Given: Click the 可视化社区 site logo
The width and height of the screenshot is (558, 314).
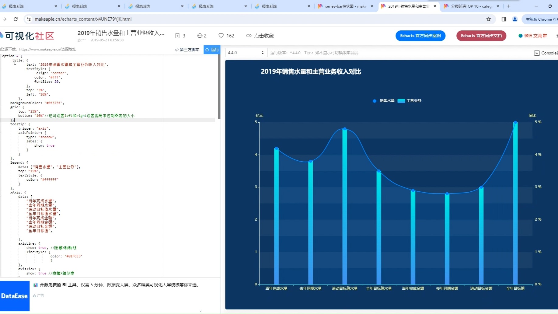Looking at the screenshot, I should 27,36.
